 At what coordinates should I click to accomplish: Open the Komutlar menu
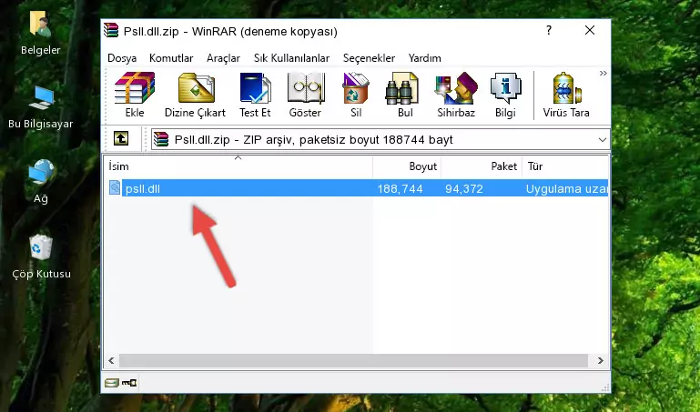171,58
